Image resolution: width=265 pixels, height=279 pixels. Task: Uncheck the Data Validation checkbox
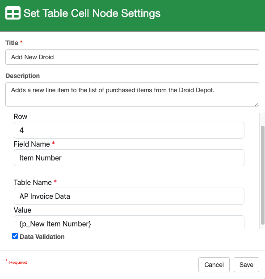click(15, 236)
